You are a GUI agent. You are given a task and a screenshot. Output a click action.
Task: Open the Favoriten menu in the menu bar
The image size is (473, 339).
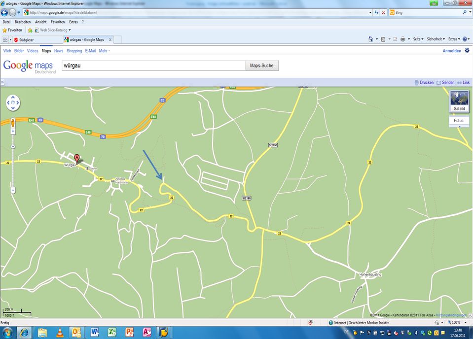pos(58,22)
